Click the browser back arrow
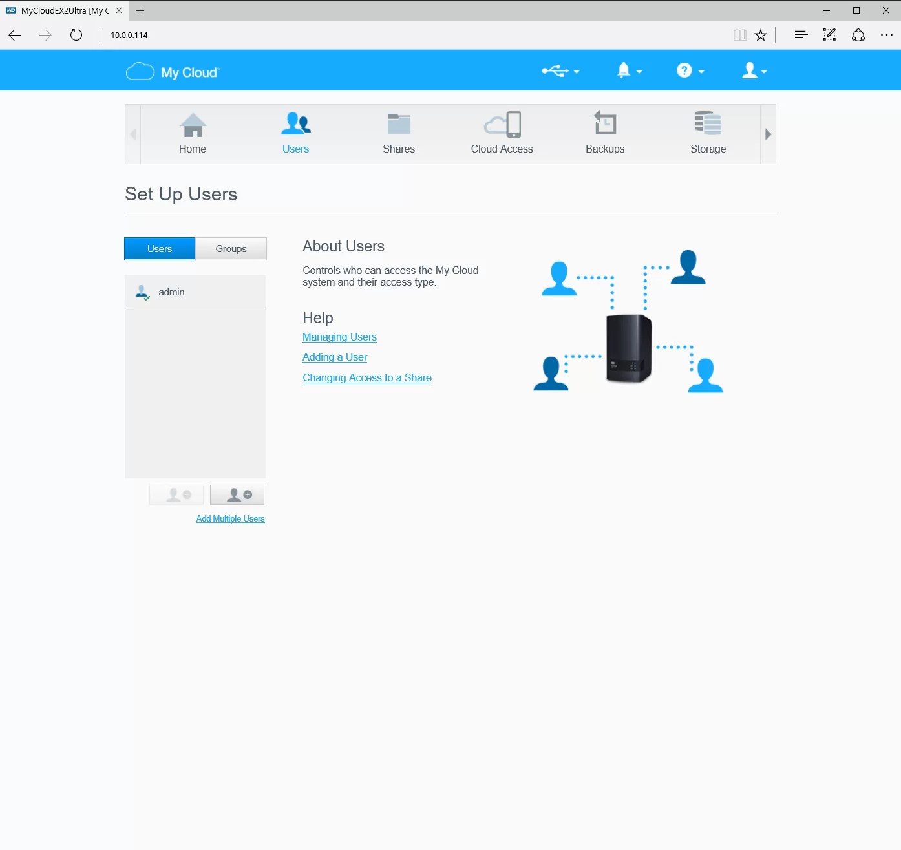 point(15,35)
